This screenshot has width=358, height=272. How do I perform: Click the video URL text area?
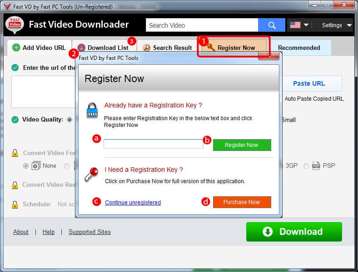tap(43, 92)
